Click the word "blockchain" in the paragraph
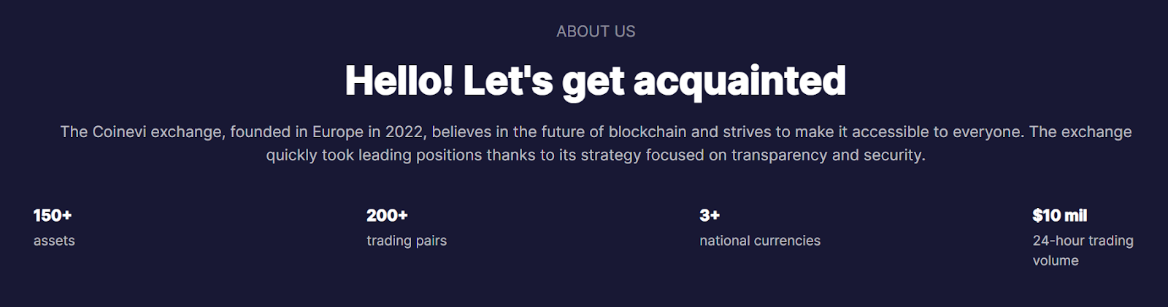This screenshot has width=1168, height=307. [x=648, y=132]
